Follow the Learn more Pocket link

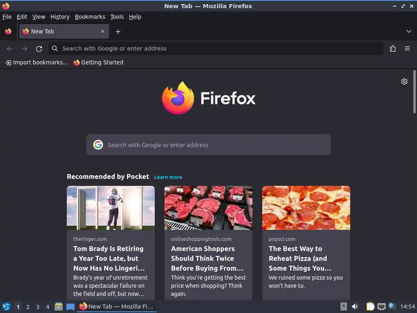(168, 177)
